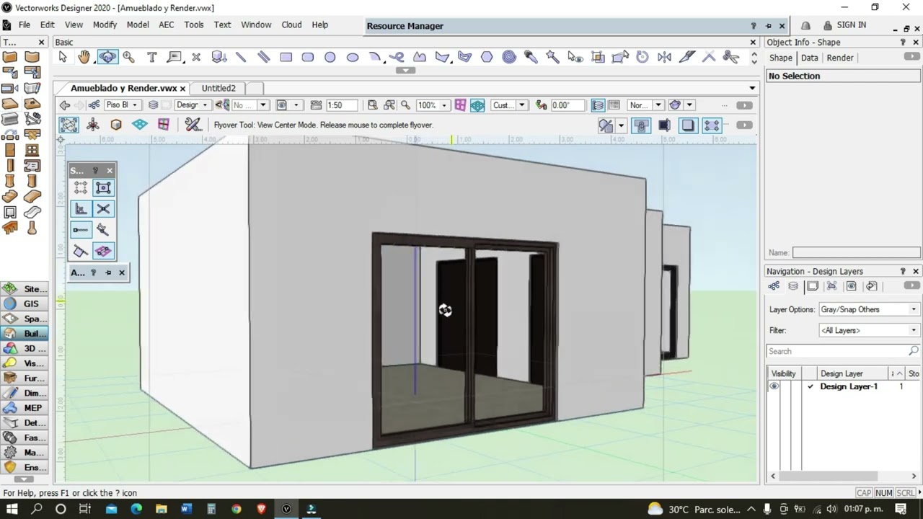Click the layer scale 1:50 field
Screen dimensions: 923x519
pos(340,105)
